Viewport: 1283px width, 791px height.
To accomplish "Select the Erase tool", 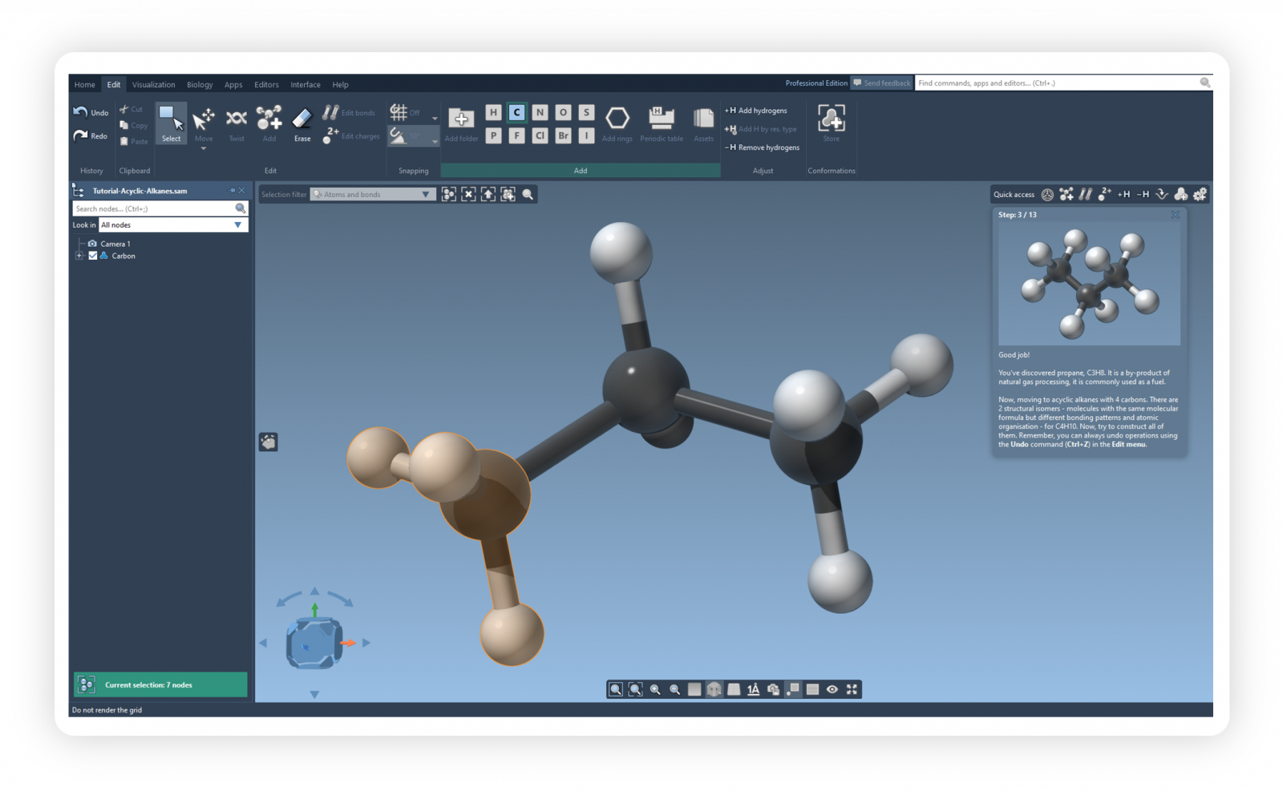I will tap(302, 123).
